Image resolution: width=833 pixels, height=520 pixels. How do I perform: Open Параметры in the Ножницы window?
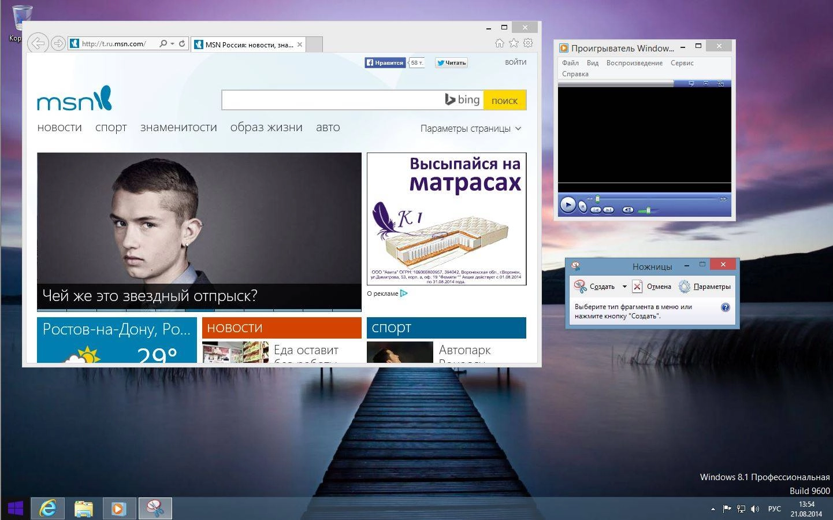[705, 287]
